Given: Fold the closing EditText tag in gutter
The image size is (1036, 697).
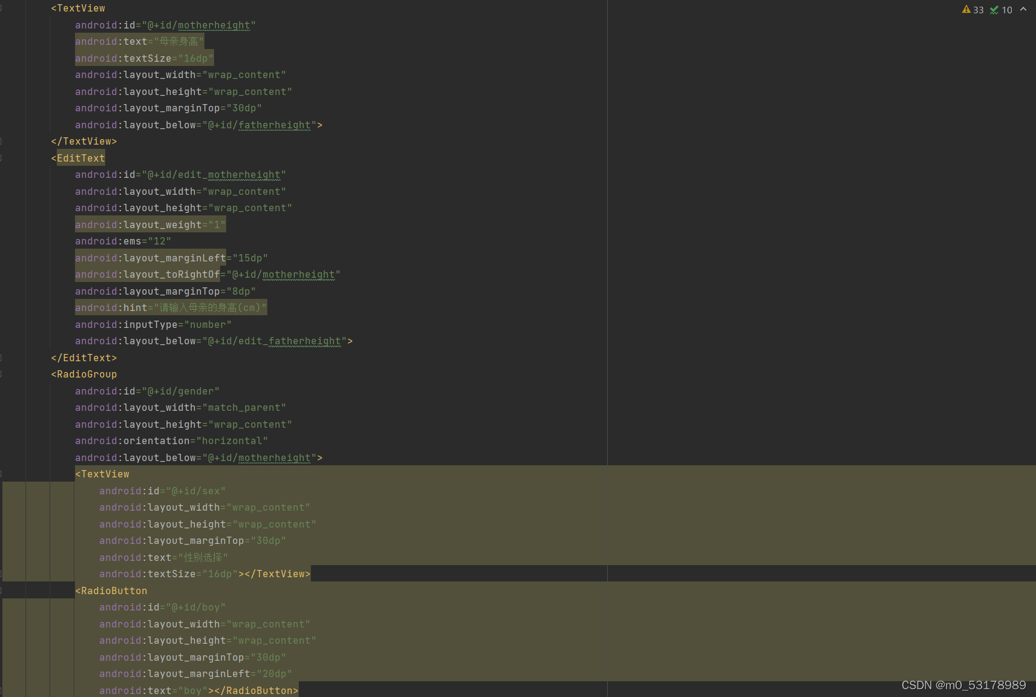Looking at the screenshot, I should coord(1,358).
